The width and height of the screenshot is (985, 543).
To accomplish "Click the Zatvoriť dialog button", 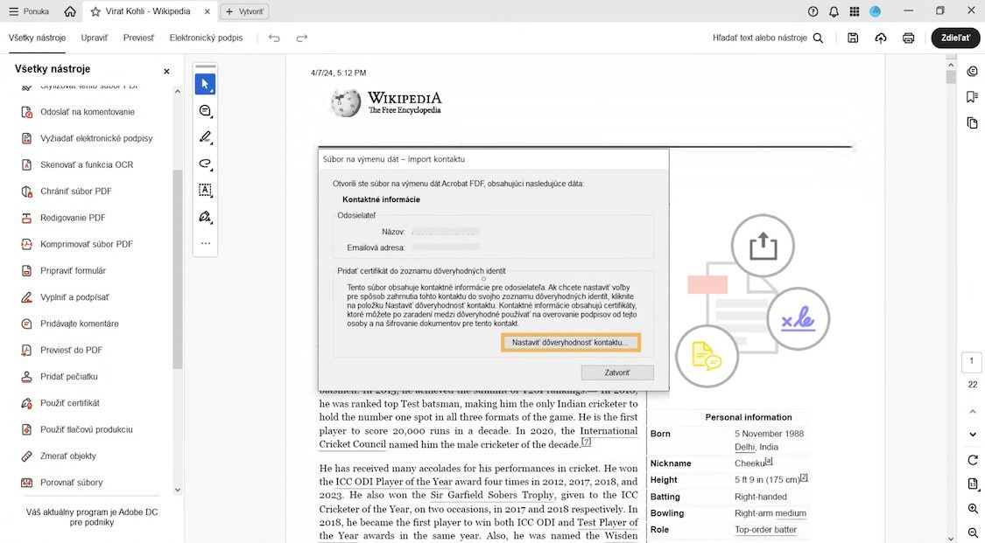I will tap(617, 372).
